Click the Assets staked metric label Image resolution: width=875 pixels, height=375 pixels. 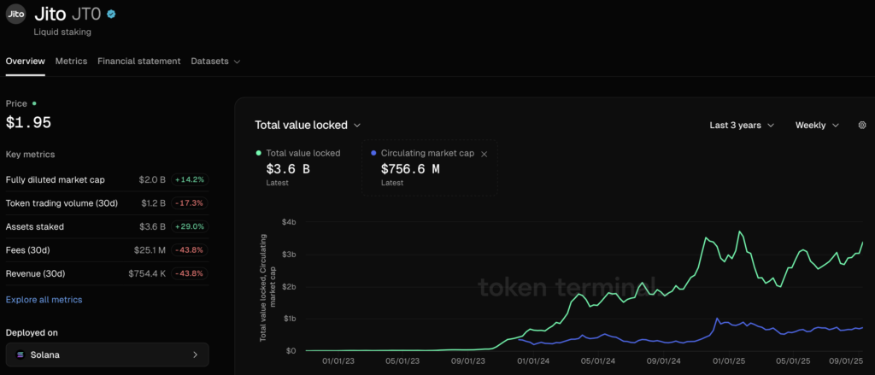[34, 226]
